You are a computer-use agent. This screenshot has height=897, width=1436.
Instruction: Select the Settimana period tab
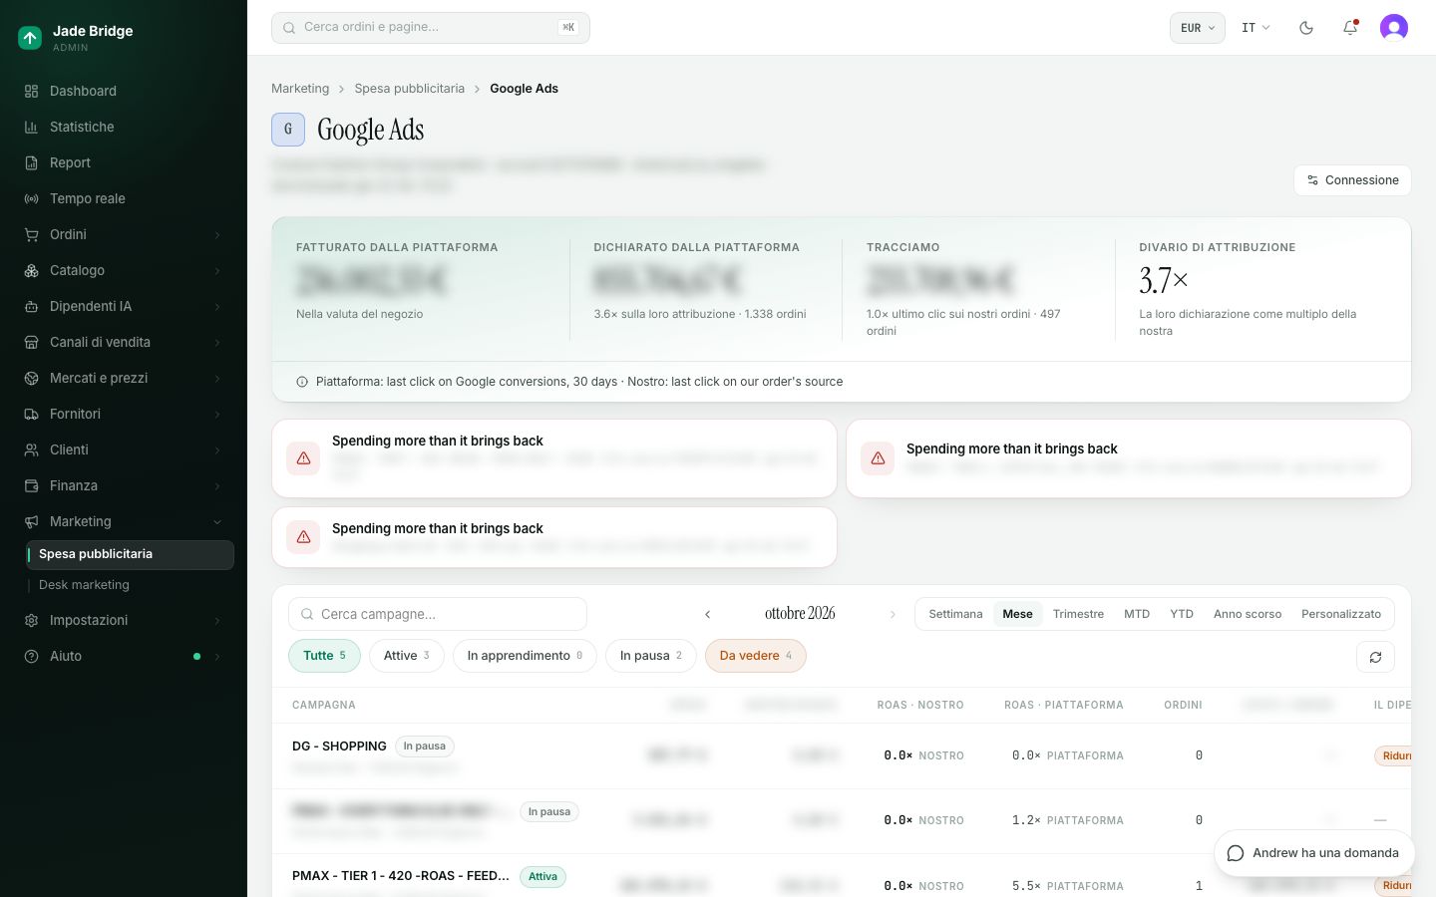955,614
